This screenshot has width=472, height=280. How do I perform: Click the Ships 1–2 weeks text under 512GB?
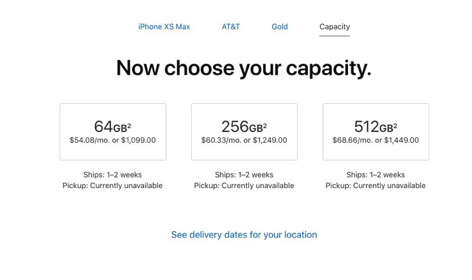tap(376, 174)
